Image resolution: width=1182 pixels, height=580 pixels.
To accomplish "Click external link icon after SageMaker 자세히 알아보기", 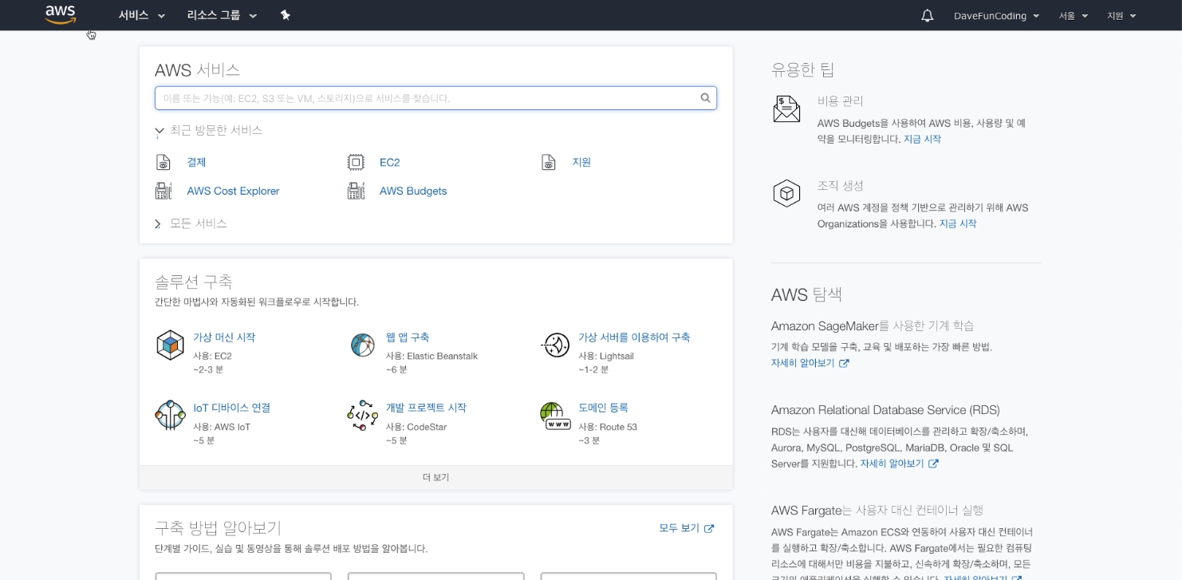I will pos(844,363).
